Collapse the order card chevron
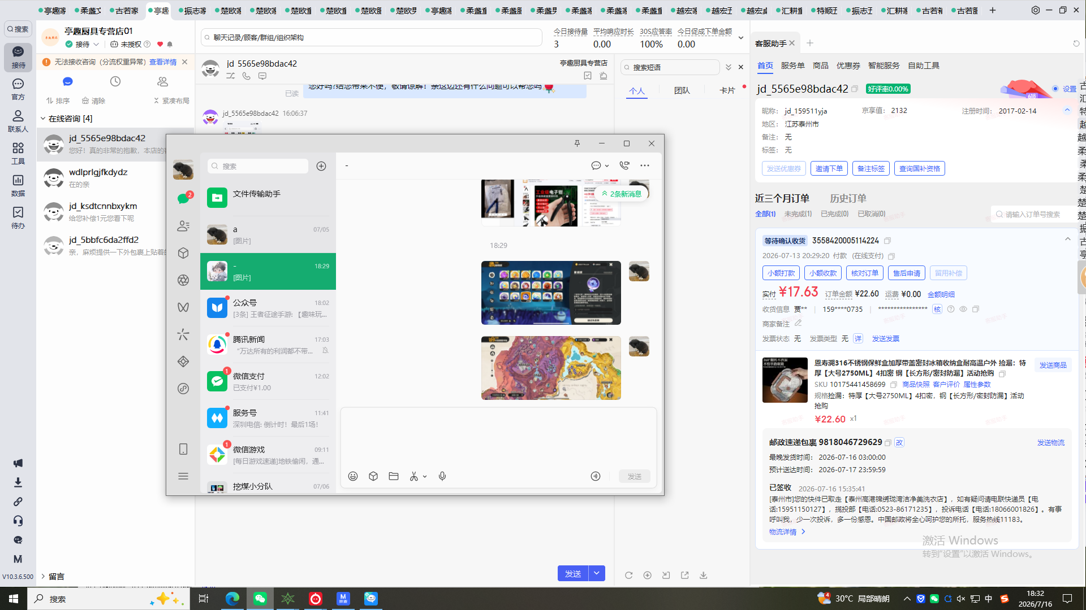The width and height of the screenshot is (1086, 610). pyautogui.click(x=1067, y=239)
